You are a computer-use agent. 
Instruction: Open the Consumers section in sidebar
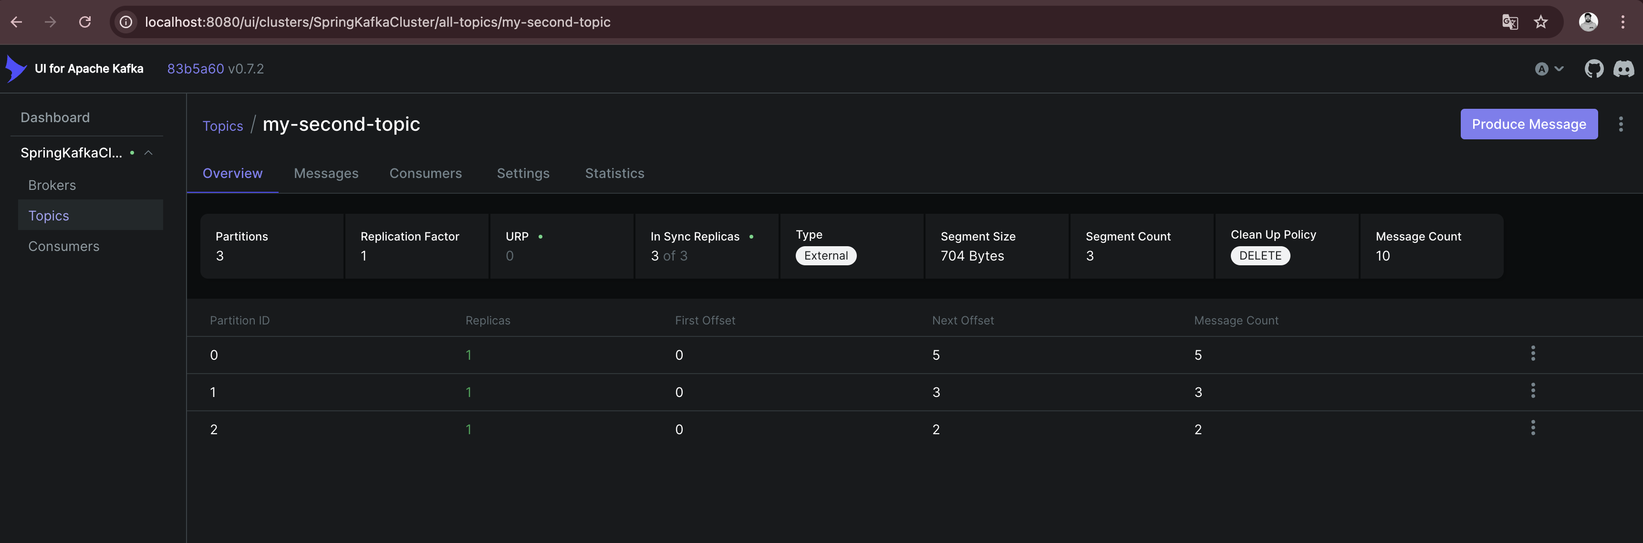[63, 246]
